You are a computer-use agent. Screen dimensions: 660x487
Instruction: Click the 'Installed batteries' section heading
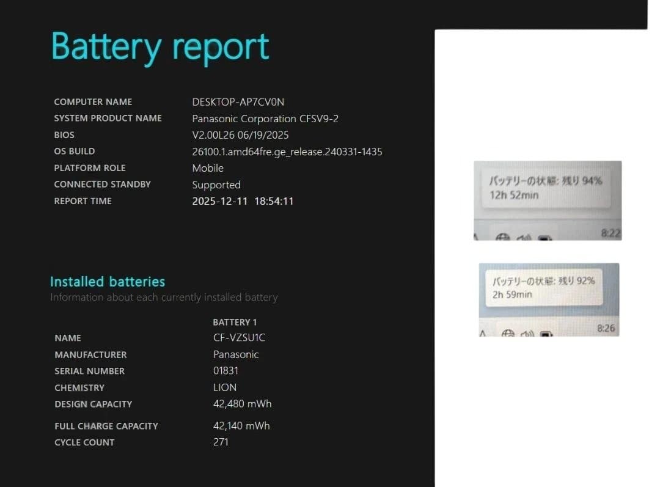point(107,282)
